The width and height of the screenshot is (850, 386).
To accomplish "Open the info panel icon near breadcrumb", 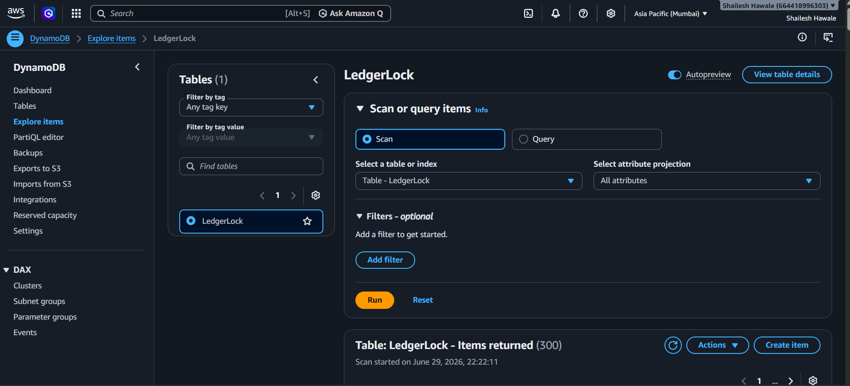I will point(802,37).
